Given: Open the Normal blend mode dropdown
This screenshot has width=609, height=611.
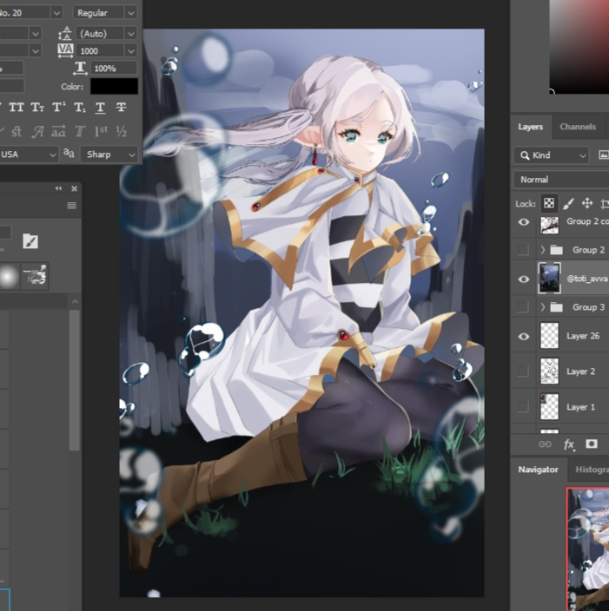Looking at the screenshot, I should click(x=561, y=180).
